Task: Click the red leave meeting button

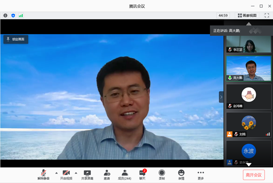Action: pyautogui.click(x=254, y=175)
